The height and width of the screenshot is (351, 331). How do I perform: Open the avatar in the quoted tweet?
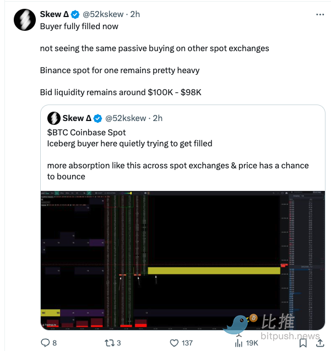click(x=54, y=118)
